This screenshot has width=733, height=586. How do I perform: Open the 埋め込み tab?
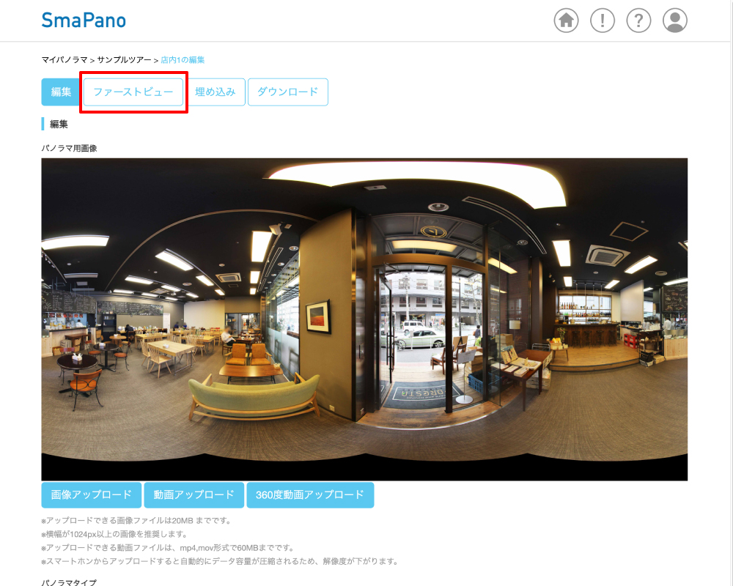(x=216, y=92)
